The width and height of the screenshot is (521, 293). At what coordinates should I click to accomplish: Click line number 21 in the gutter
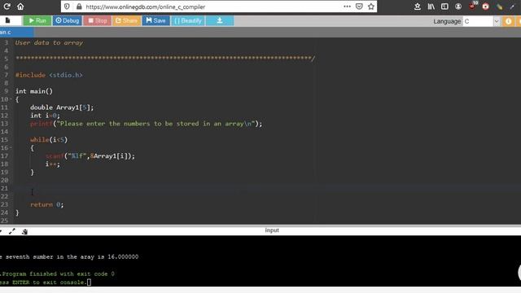tap(4, 188)
